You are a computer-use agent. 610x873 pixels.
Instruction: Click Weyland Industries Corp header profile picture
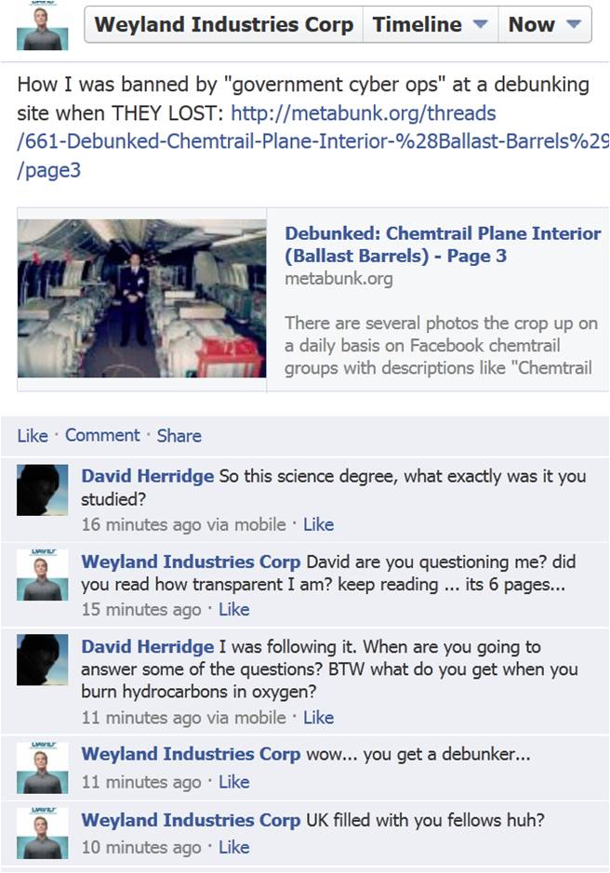tap(43, 26)
